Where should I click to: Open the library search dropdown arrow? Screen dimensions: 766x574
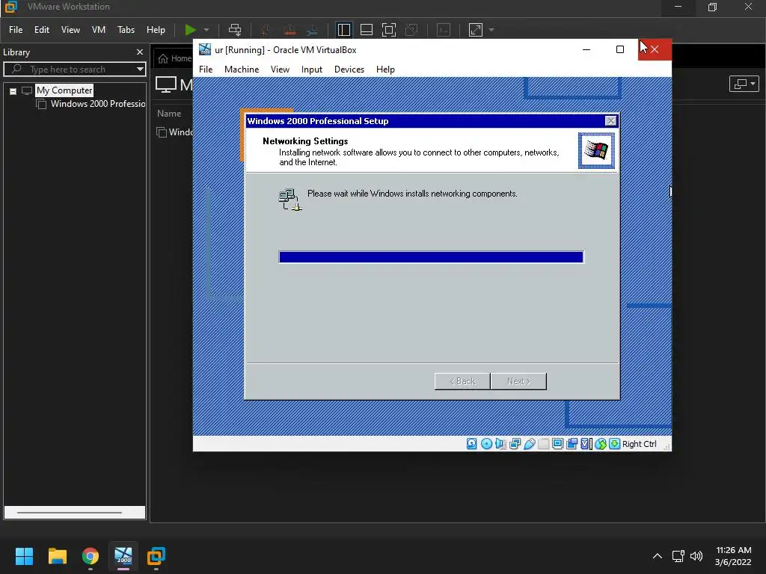pos(140,70)
